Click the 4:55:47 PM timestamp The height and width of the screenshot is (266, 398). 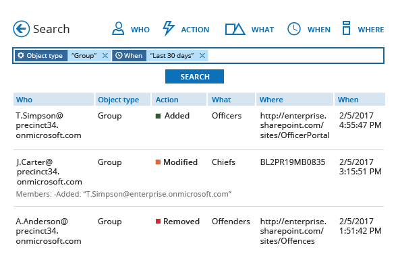click(x=360, y=125)
